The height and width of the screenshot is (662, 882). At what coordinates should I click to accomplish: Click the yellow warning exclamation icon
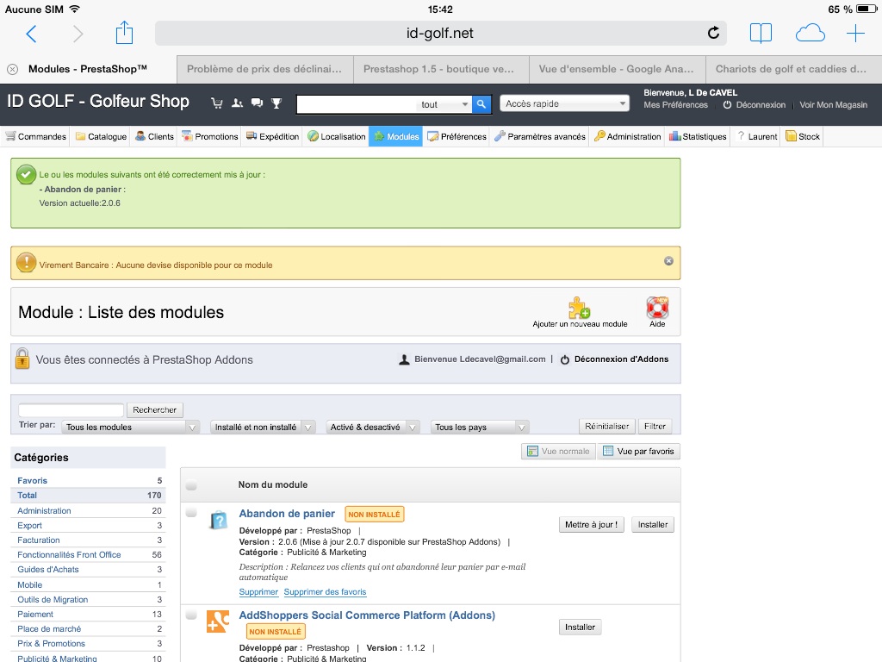[26, 262]
